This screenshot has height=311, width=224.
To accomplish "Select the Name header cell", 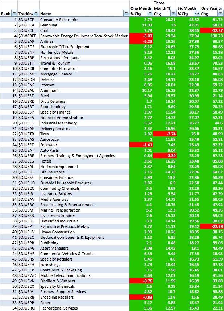I will (x=84, y=9).
